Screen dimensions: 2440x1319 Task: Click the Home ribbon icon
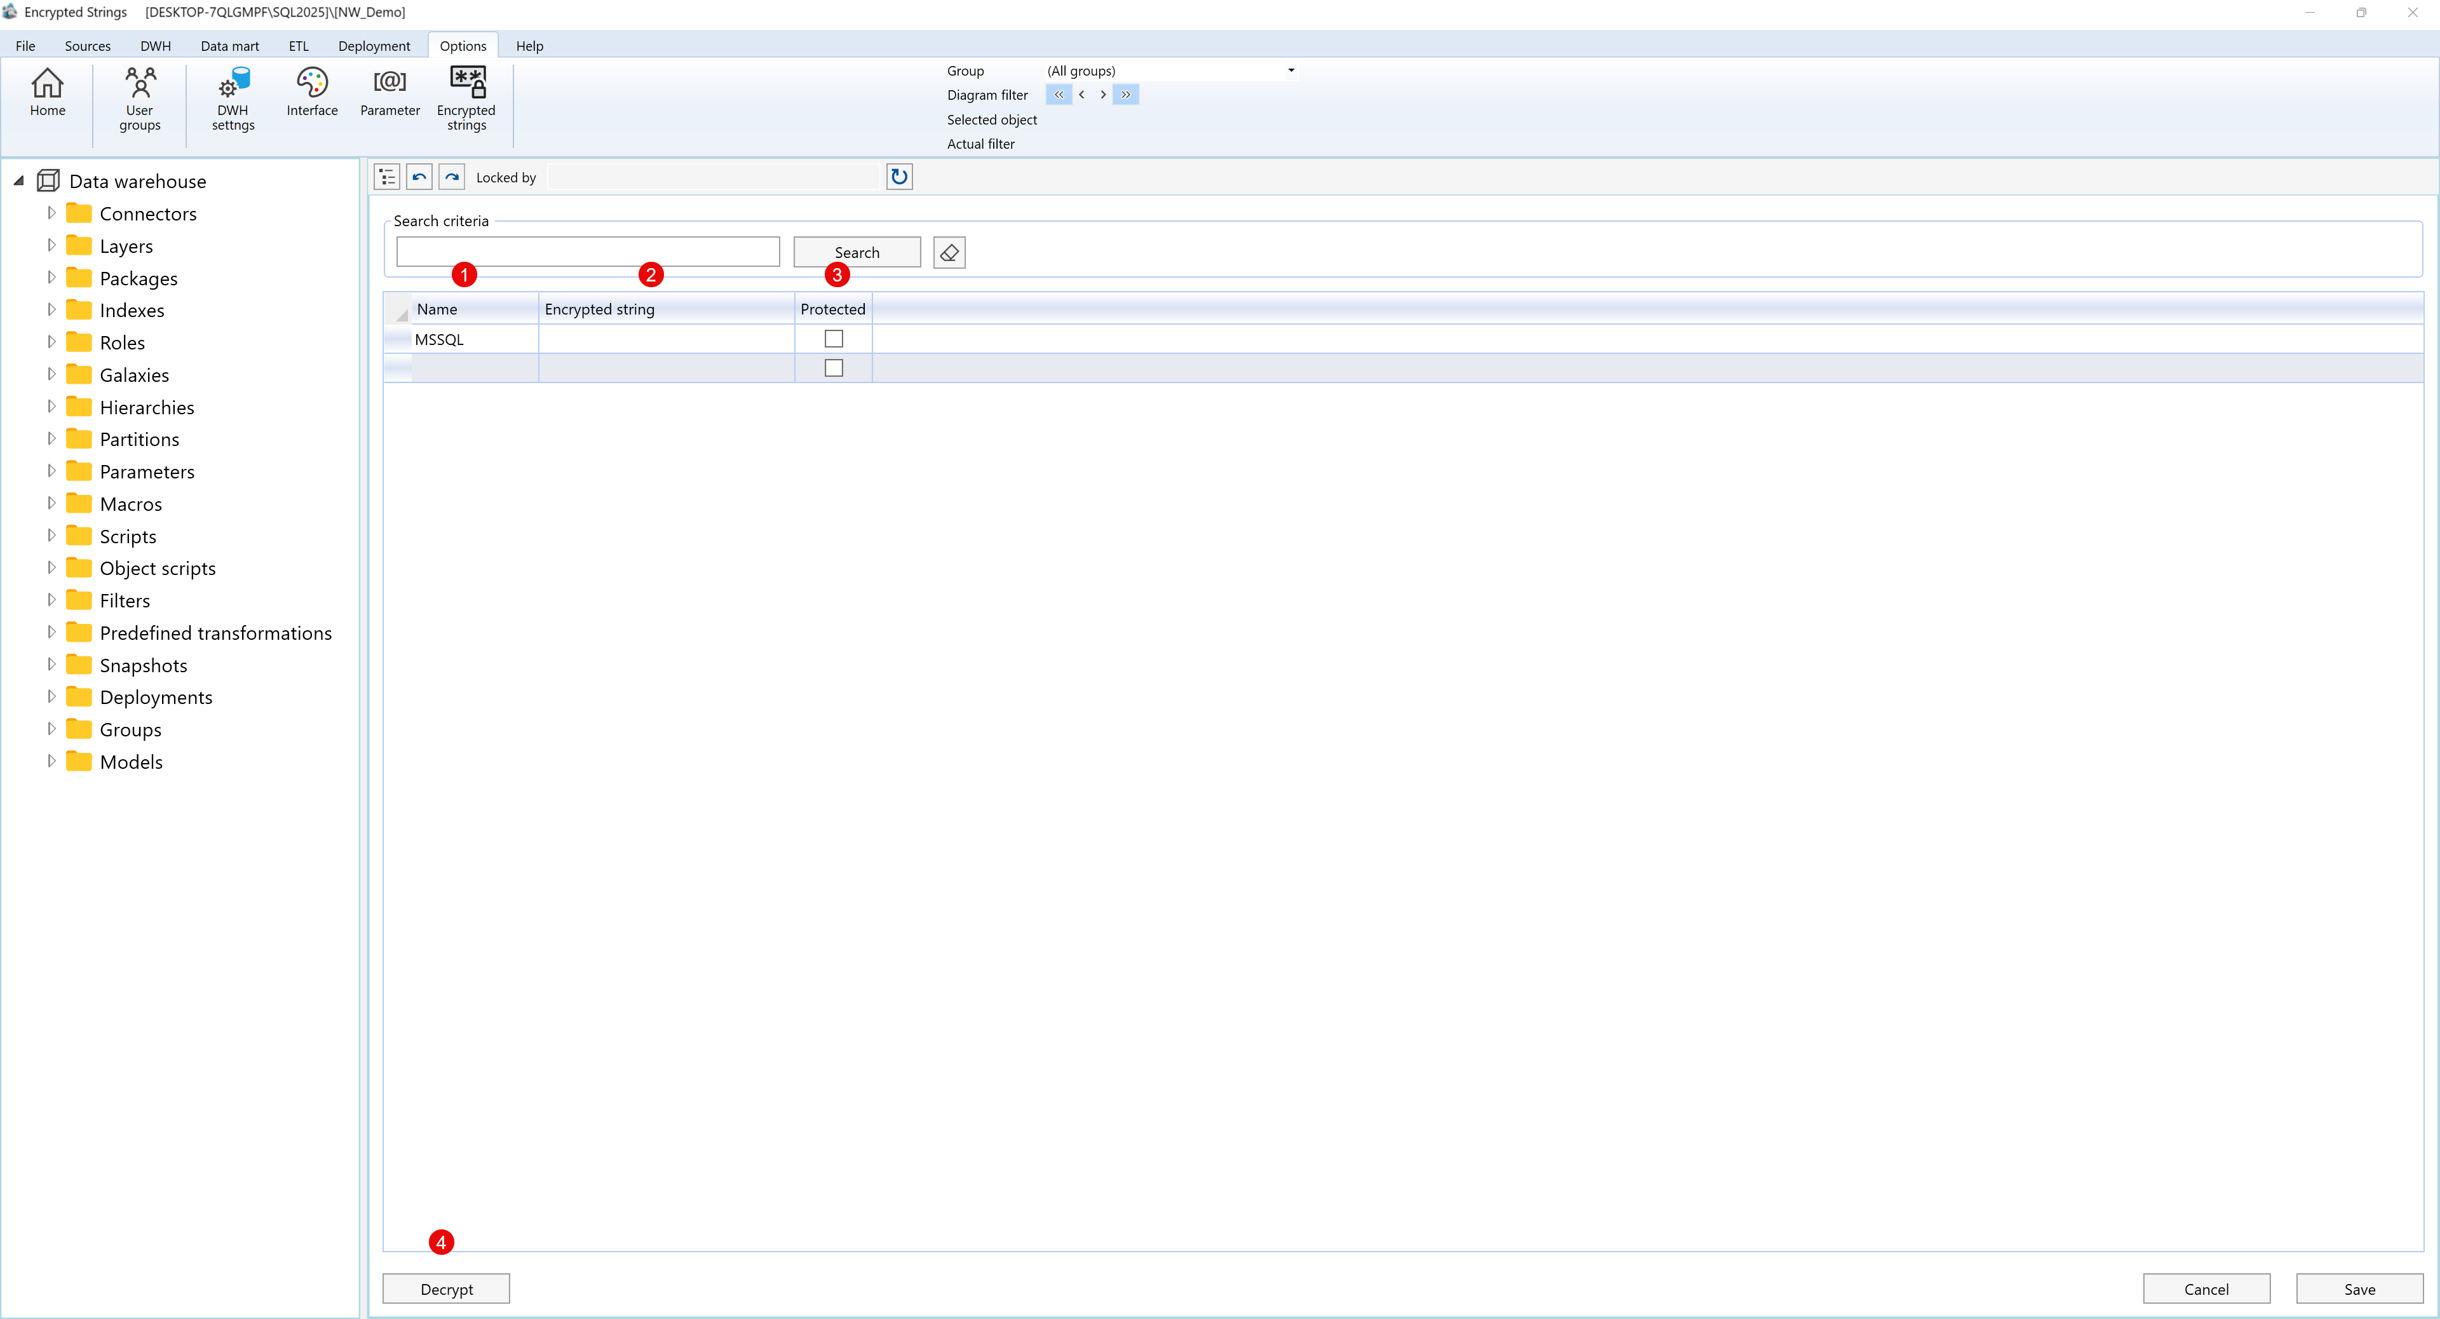pyautogui.click(x=48, y=92)
